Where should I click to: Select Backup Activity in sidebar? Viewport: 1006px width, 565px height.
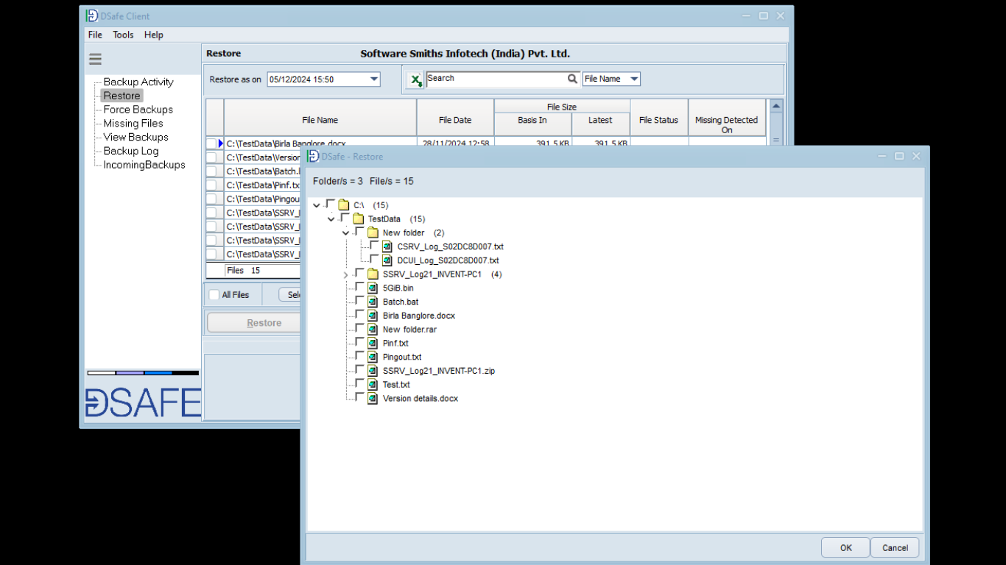pos(138,82)
